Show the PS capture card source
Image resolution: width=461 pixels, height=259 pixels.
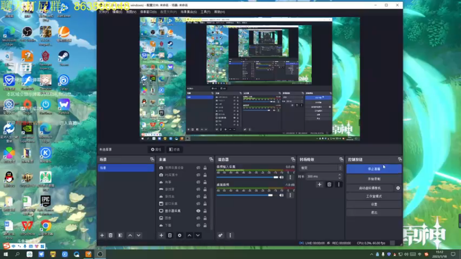(x=198, y=175)
